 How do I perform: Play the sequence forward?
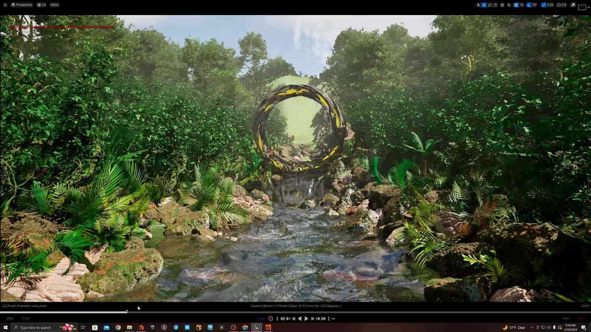pyautogui.click(x=306, y=319)
